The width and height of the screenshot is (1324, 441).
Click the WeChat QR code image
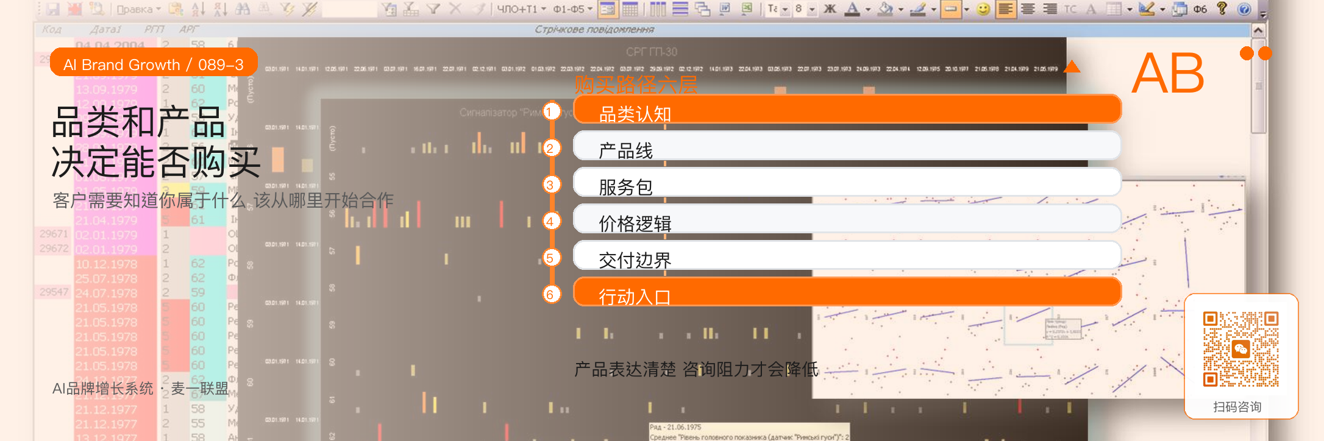pyautogui.click(x=1241, y=350)
